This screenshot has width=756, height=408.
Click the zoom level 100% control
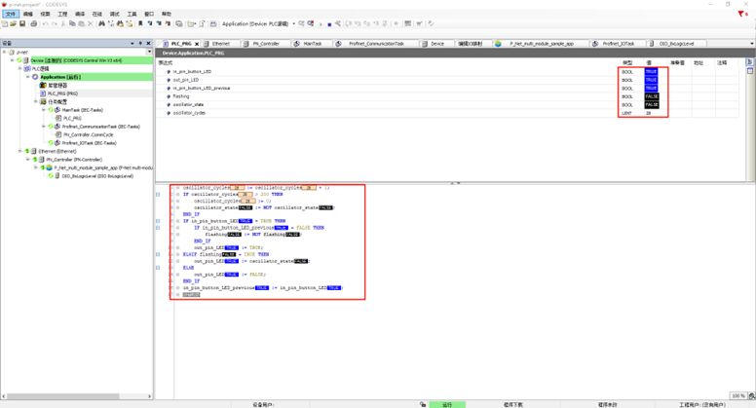tap(738, 396)
